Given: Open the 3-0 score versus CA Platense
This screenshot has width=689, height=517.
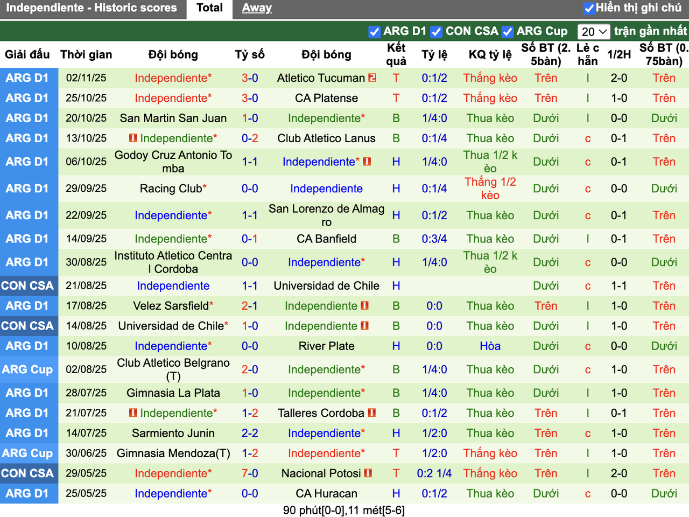Looking at the screenshot, I should coord(250,98).
